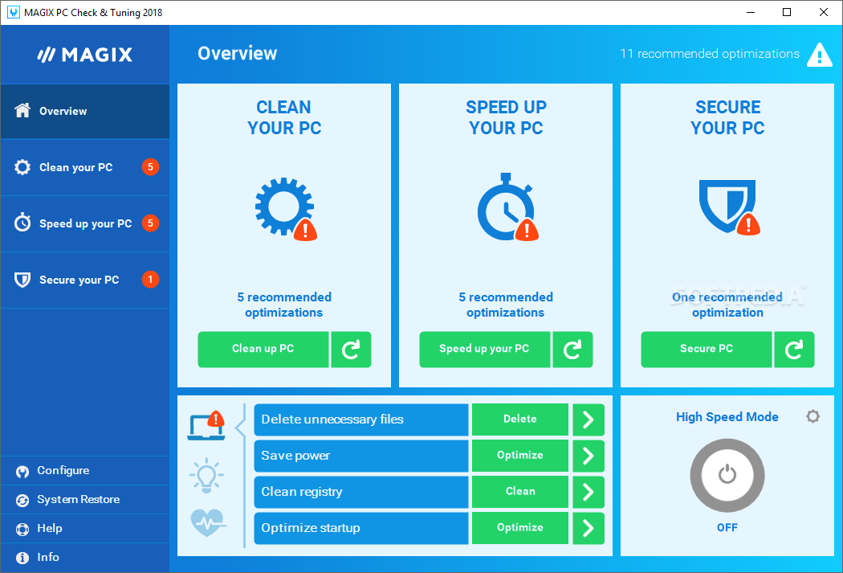Click the stopwatch icon beside Speed up your PC
This screenshot has height=573, width=843.
[x=22, y=223]
